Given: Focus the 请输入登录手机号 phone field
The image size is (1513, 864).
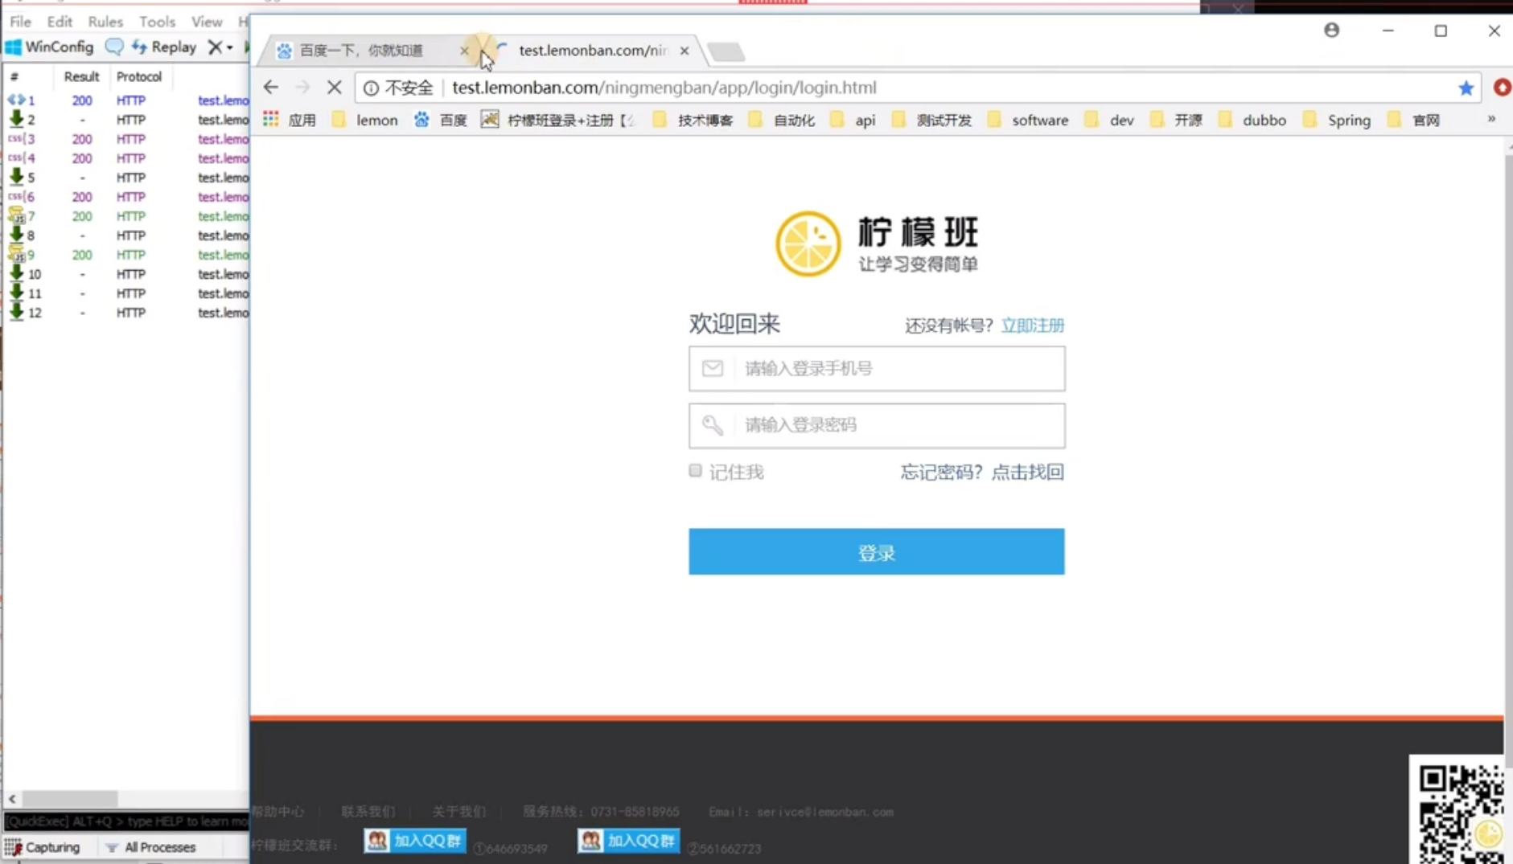Looking at the screenshot, I should point(877,369).
